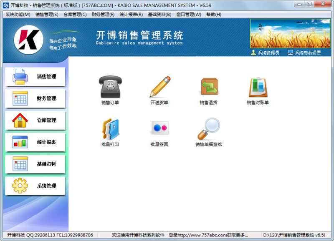Open 系统管理 gear panel in sidebar
334x241 pixels.
coord(35,187)
